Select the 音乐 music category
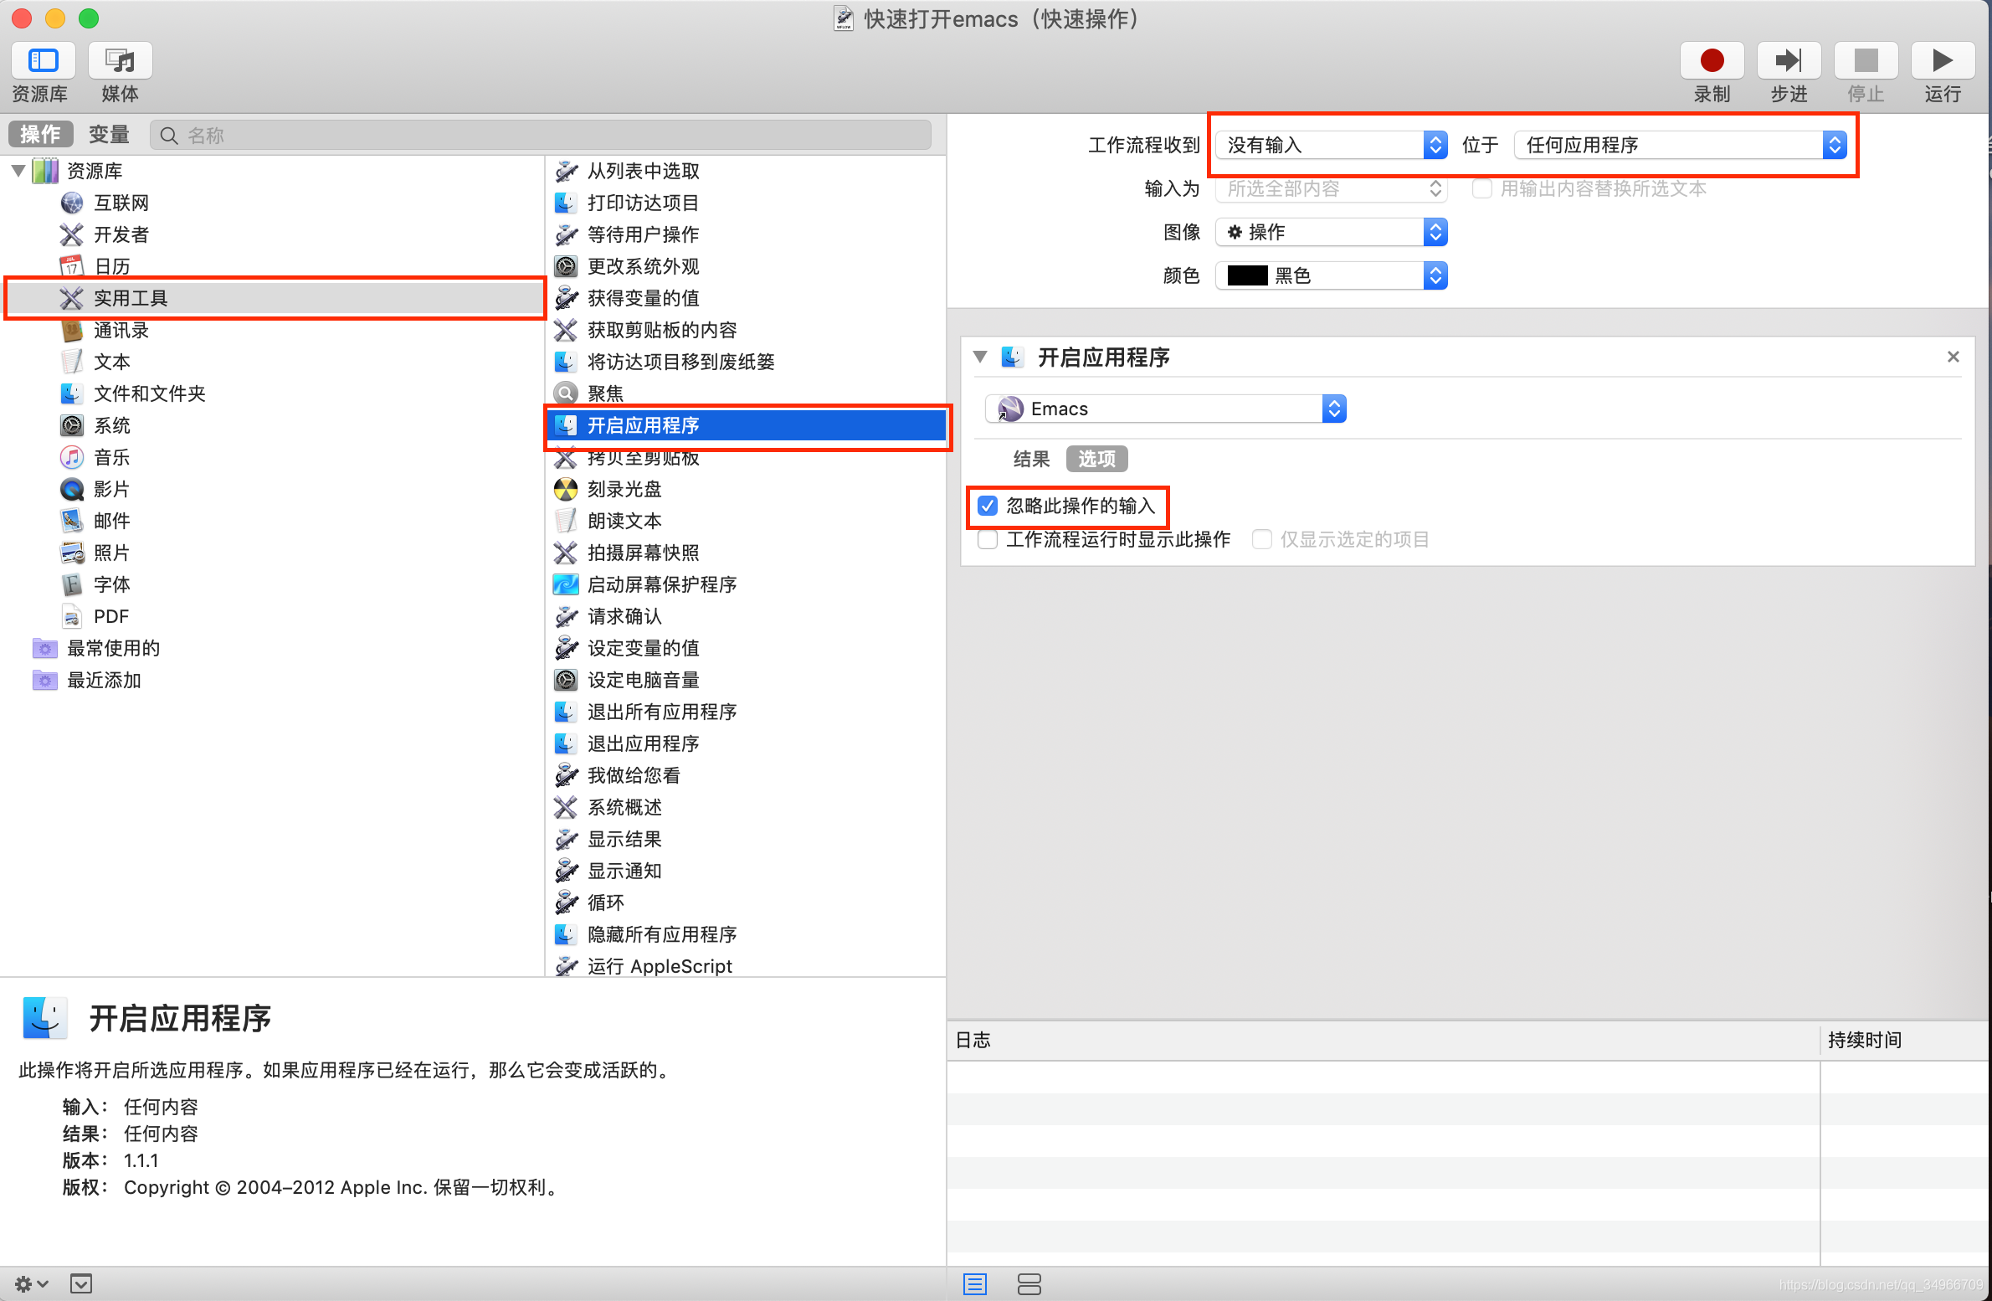This screenshot has height=1301, width=1992. click(112, 457)
